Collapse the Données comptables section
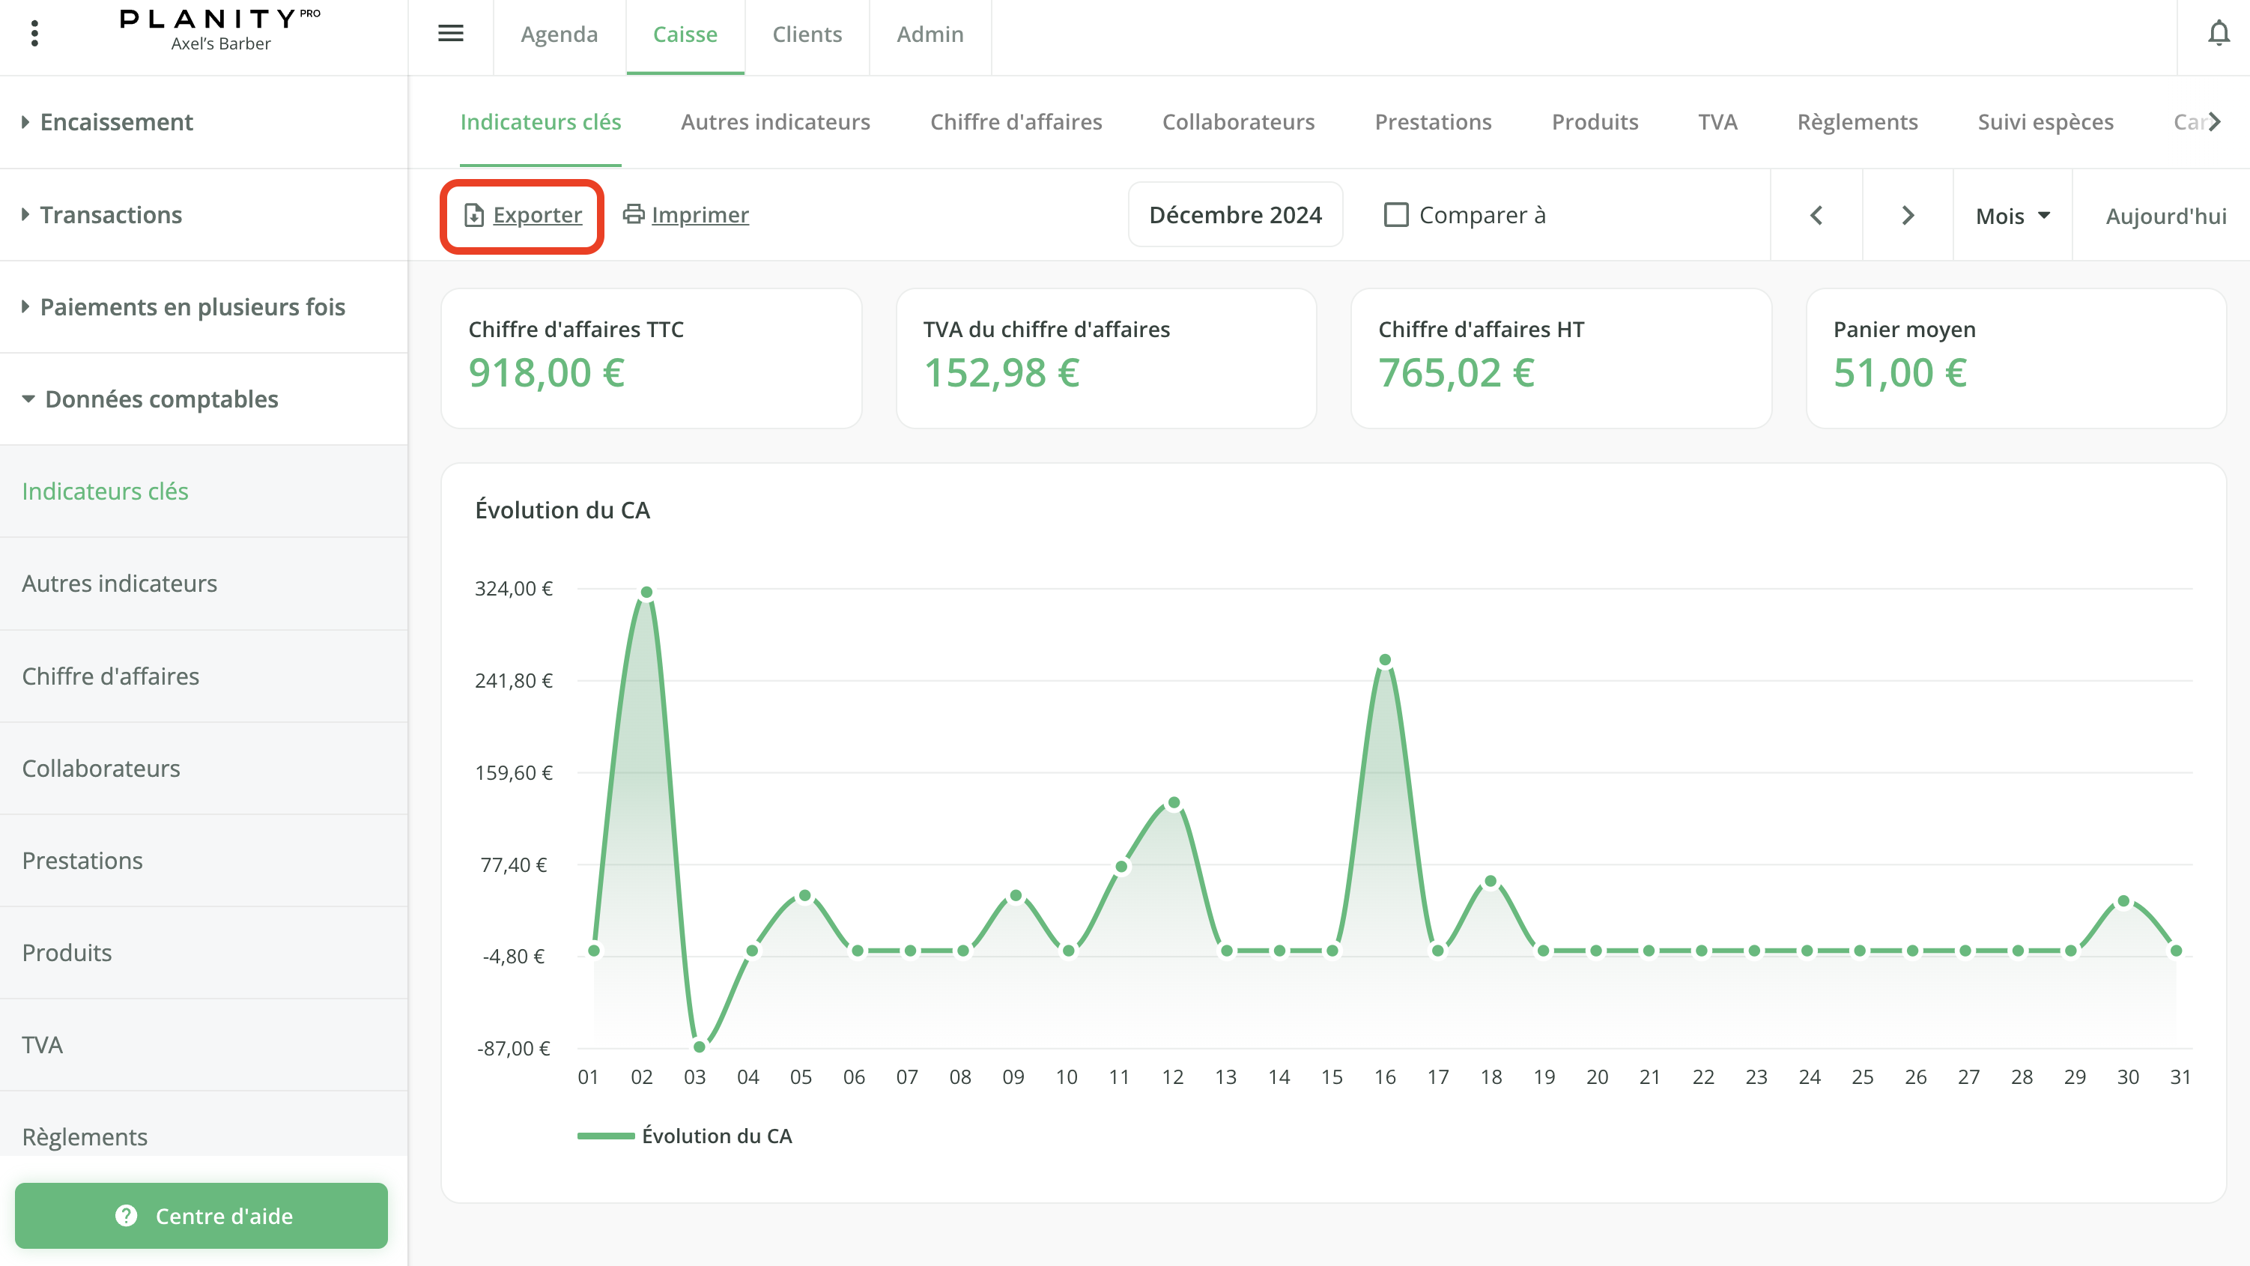Screen dimensions: 2250x1266 coord(161,399)
